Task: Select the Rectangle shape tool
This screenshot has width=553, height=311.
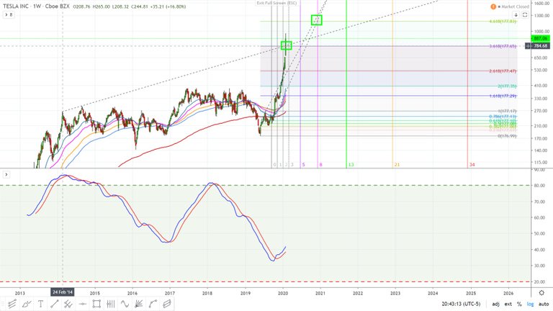Action: click(x=96, y=304)
